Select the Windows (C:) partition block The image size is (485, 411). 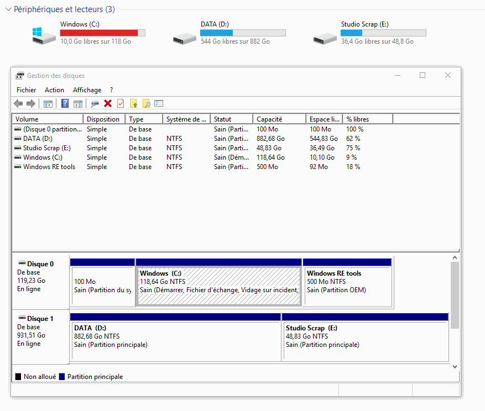tap(218, 282)
